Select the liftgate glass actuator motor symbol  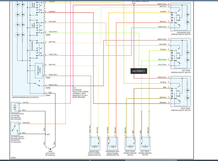(x=15, y=108)
